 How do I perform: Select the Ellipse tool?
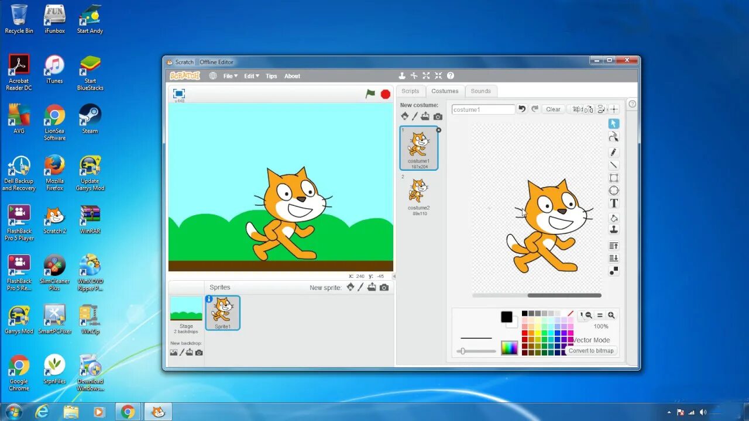pyautogui.click(x=614, y=191)
